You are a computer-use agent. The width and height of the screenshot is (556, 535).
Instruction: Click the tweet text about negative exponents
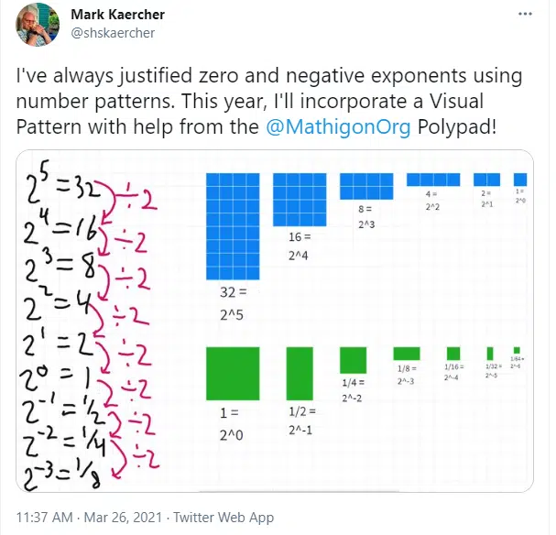268,102
